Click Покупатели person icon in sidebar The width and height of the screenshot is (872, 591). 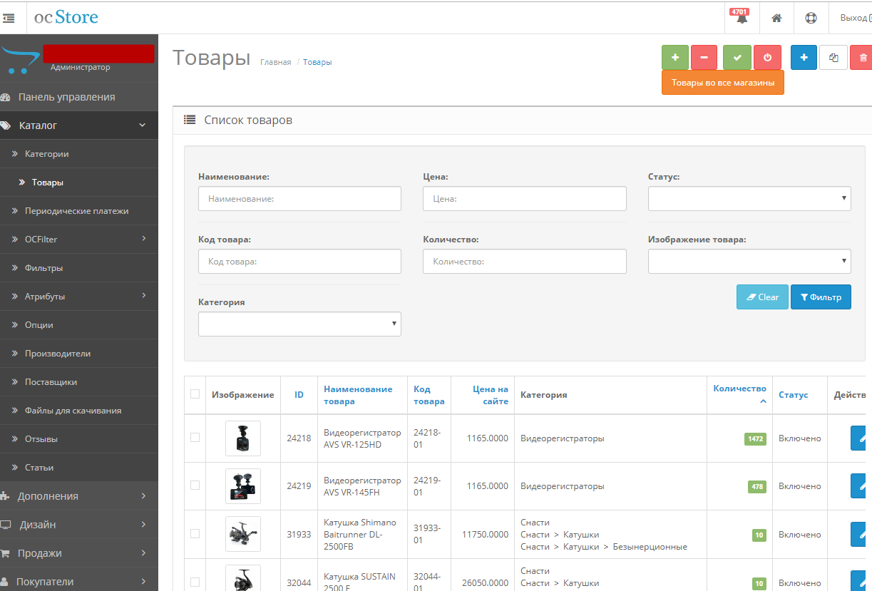(5, 582)
